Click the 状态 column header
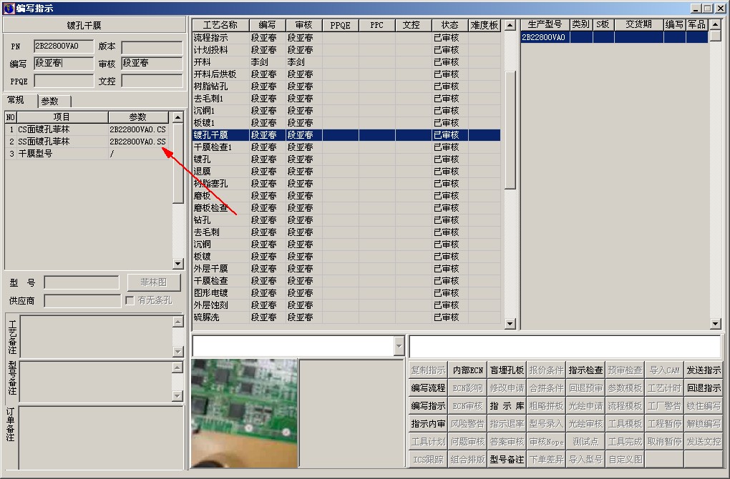This screenshot has height=479, width=730. [x=449, y=25]
